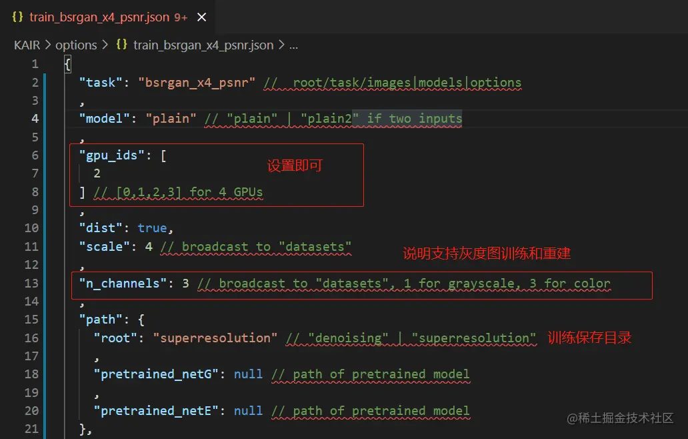Click the opening brace on line 1
688x439 pixels.
click(x=67, y=65)
